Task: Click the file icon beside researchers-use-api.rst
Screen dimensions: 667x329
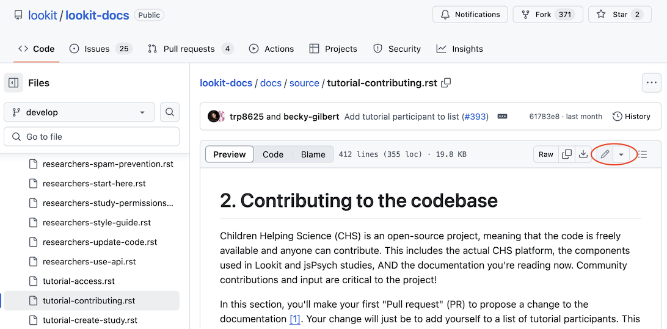Action: 33,262
